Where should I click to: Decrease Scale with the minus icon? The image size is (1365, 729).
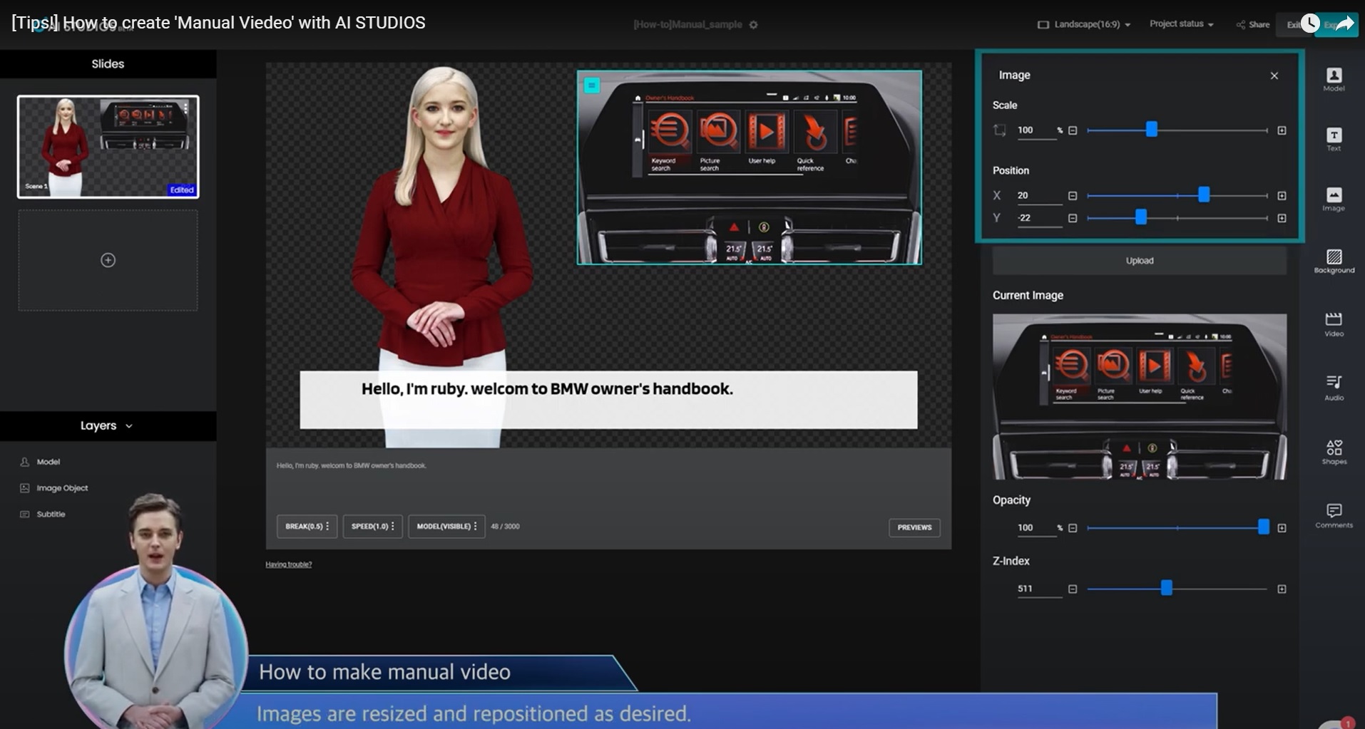[x=1073, y=130]
